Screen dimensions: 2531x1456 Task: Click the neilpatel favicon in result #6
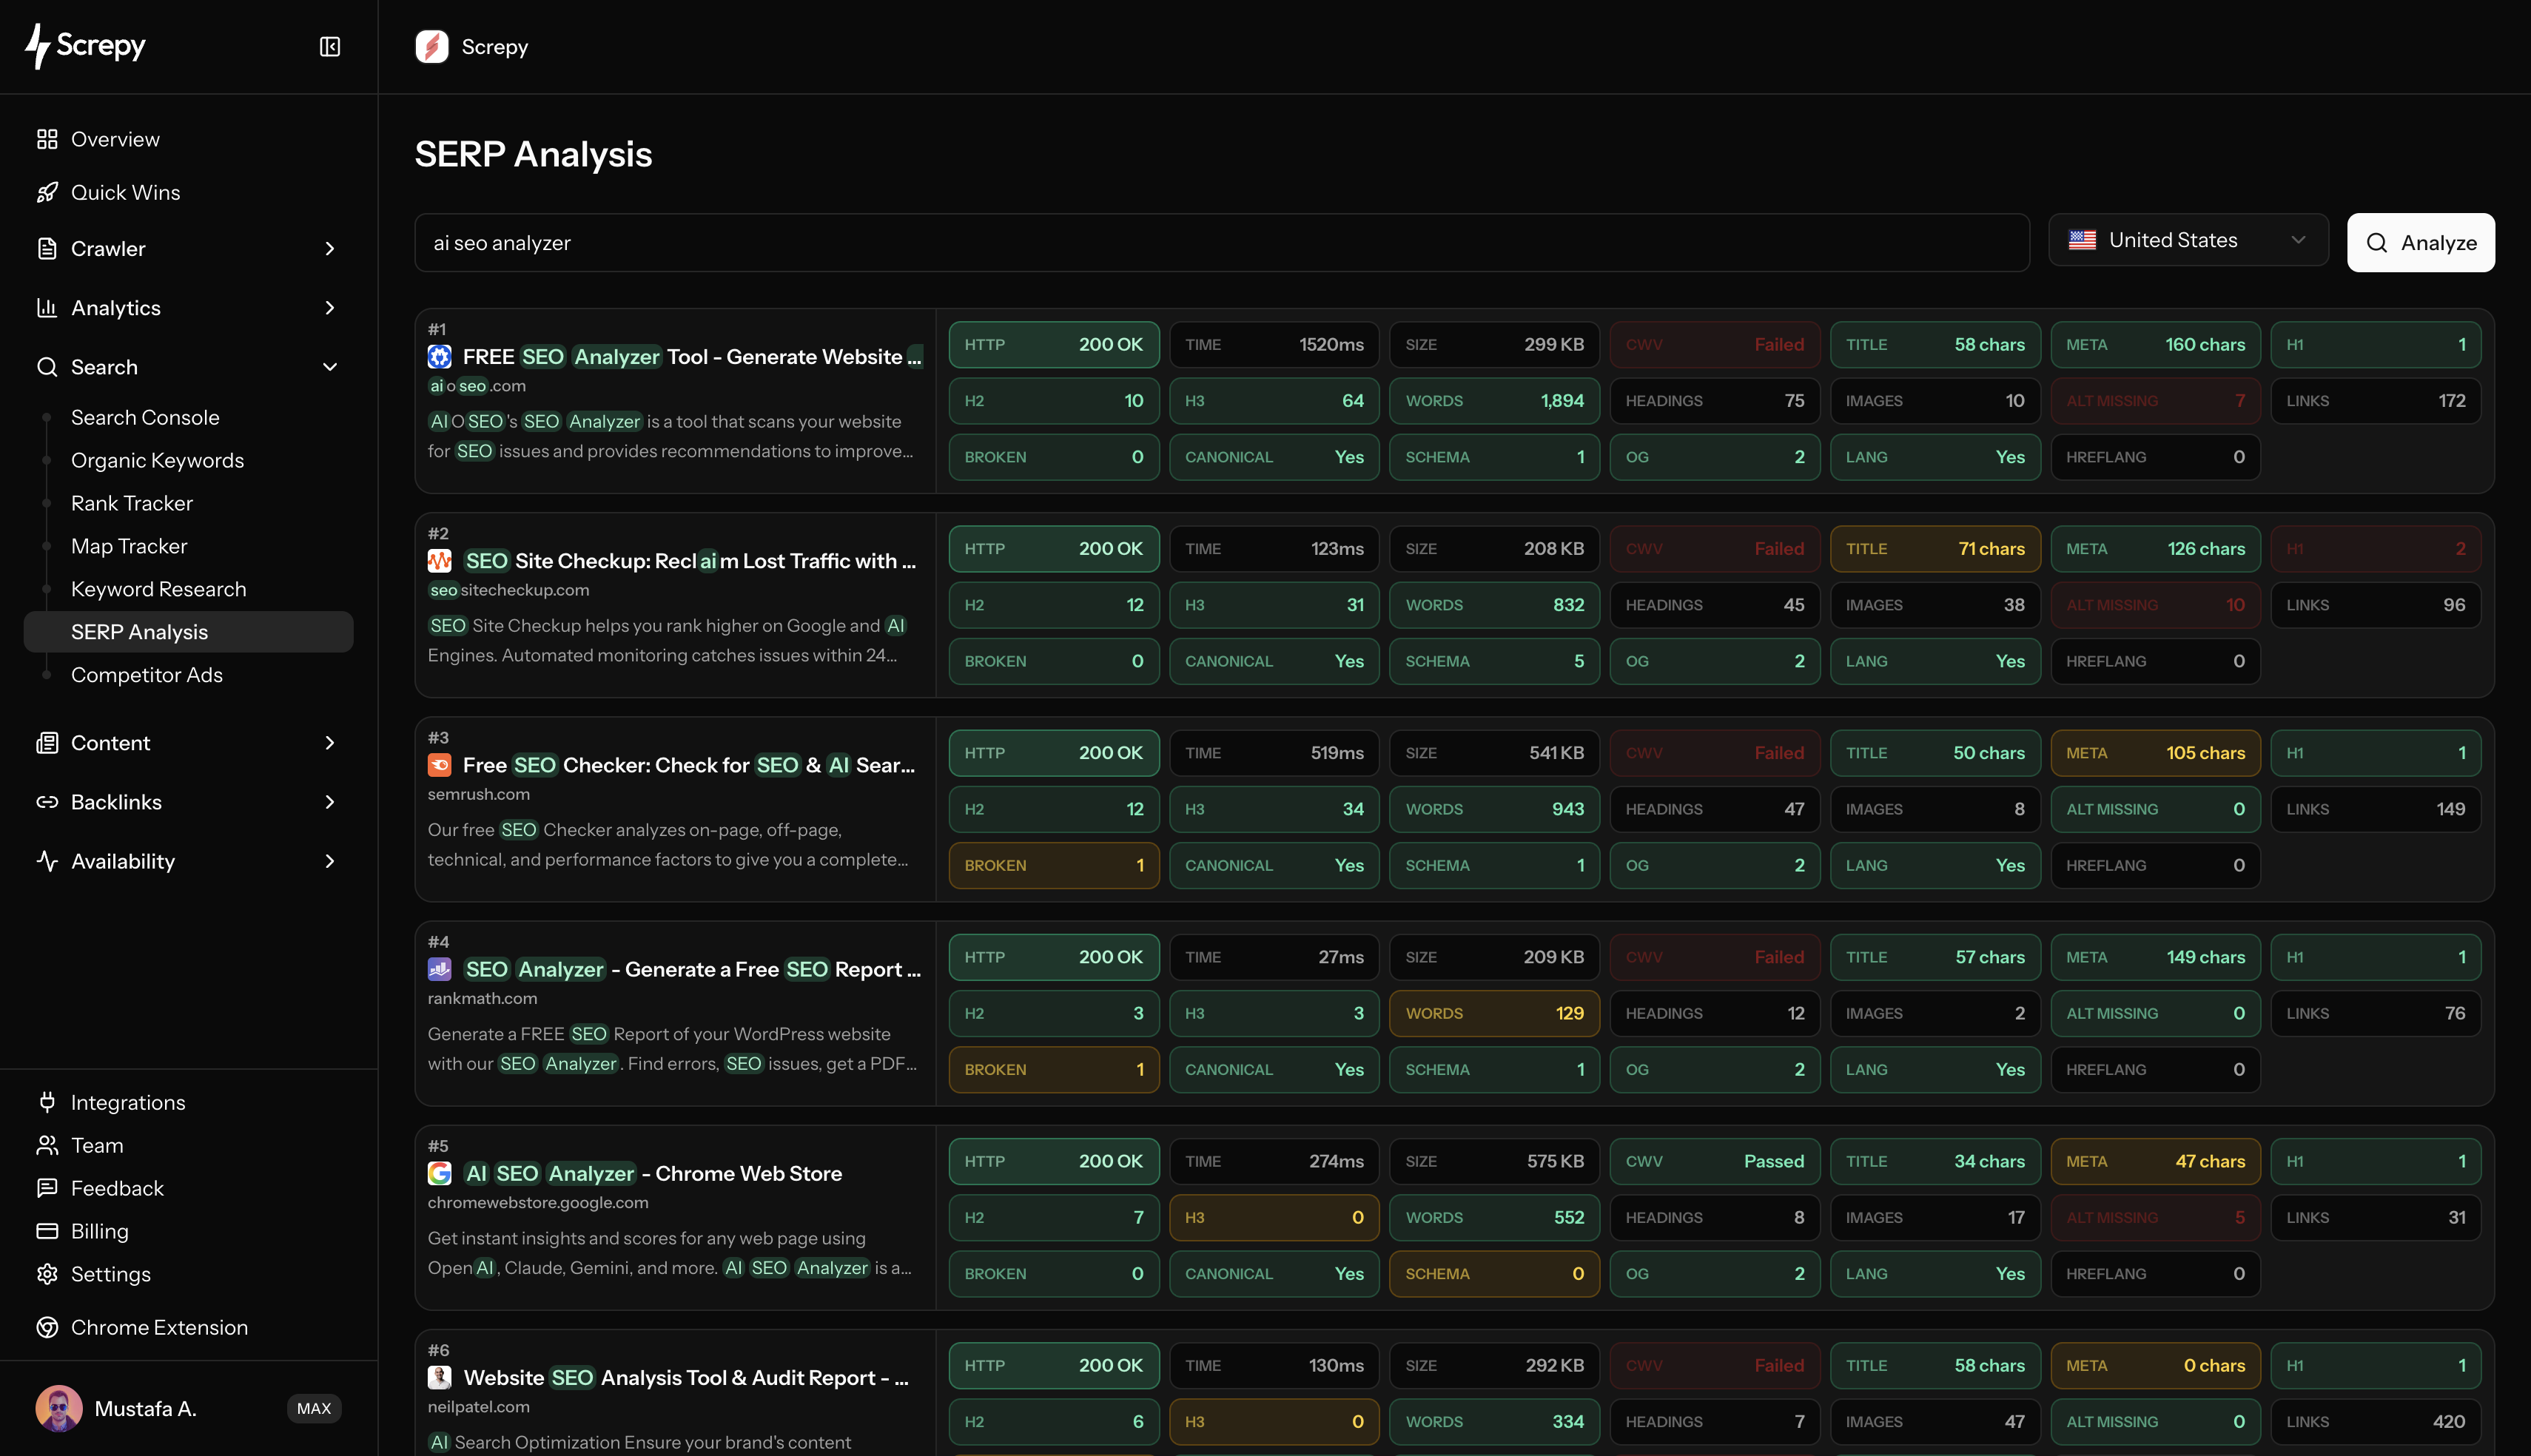click(x=440, y=1377)
